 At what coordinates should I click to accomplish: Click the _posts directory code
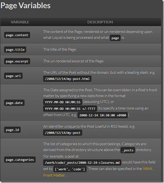[128, 150]
